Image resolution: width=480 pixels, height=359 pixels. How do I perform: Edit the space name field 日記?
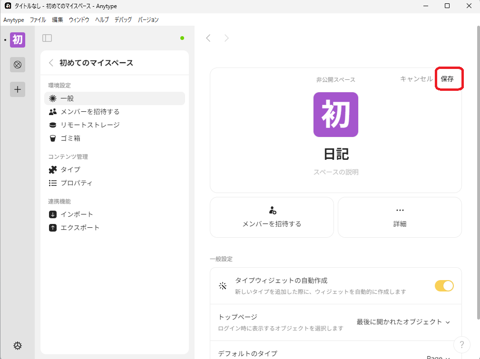pos(336,154)
